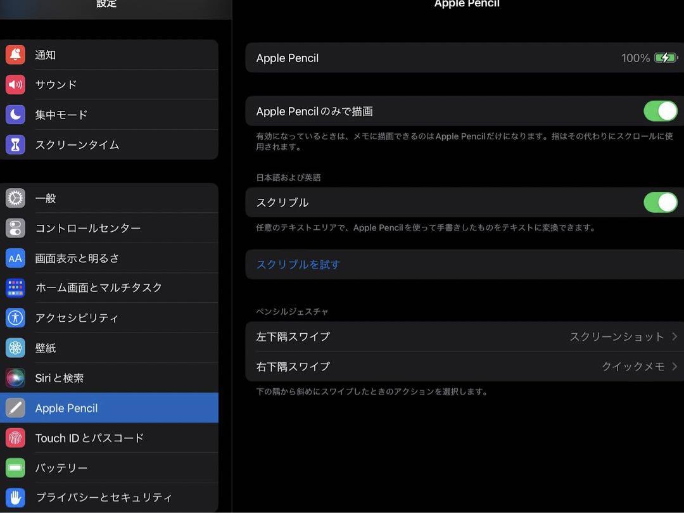The height and width of the screenshot is (513, 684).
Task: Tap the 右下隅スワイプ label
Action: point(293,367)
